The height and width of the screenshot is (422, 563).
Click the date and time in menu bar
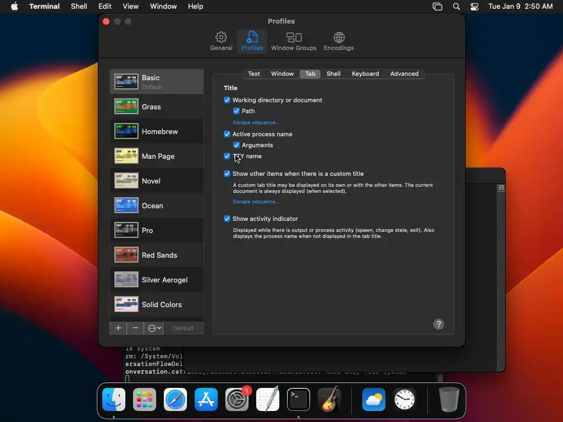(x=520, y=7)
